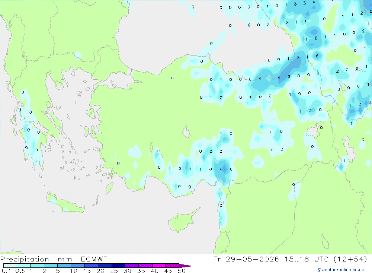The image size is (372, 273).
Task: Click the legend scale label '25'
Action: pyautogui.click(x=114, y=271)
